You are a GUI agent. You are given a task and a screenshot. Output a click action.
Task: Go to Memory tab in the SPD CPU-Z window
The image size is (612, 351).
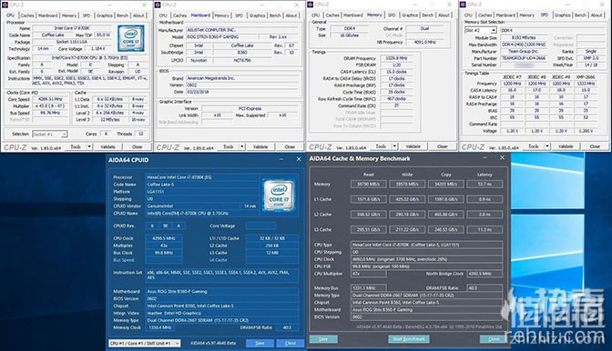[x=526, y=15]
